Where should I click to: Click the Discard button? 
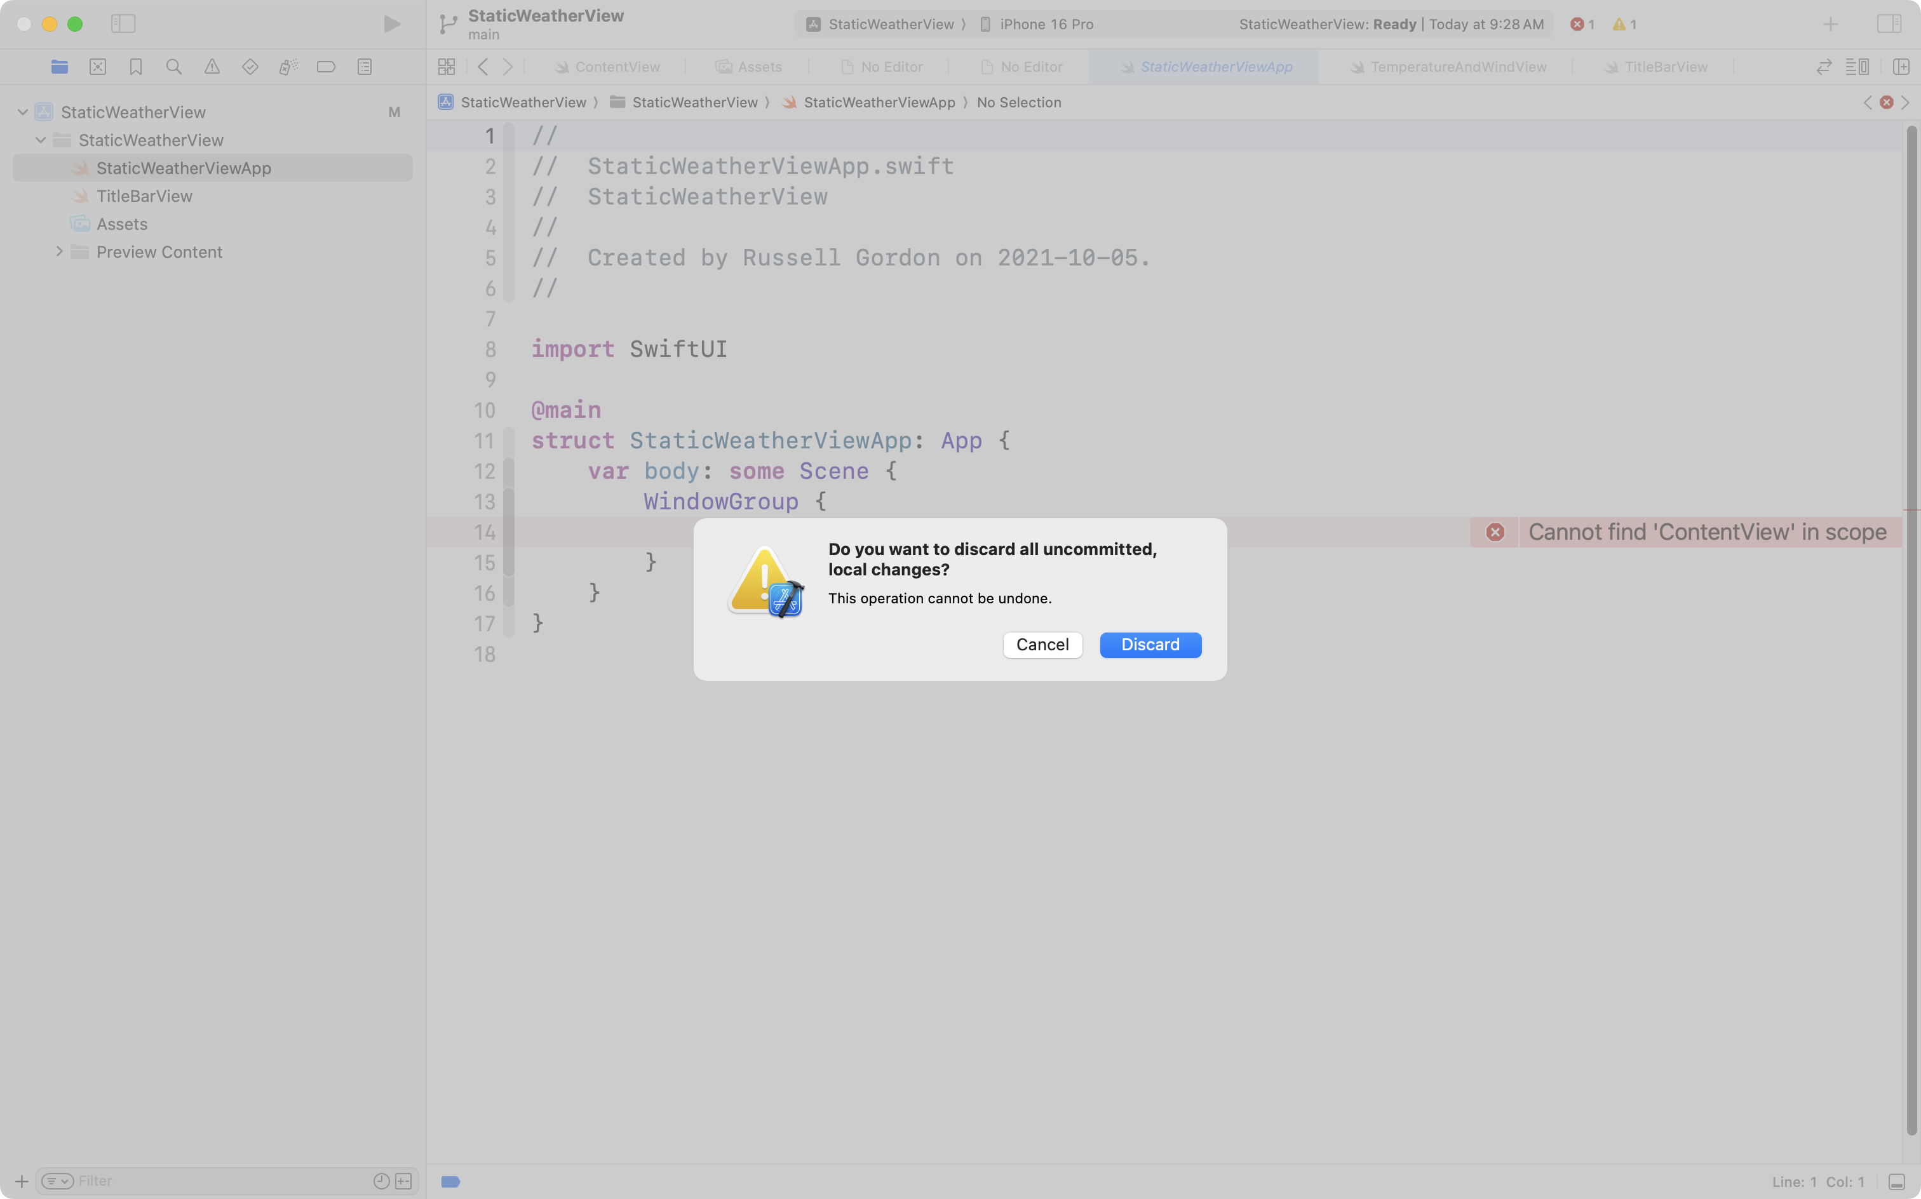point(1150,645)
